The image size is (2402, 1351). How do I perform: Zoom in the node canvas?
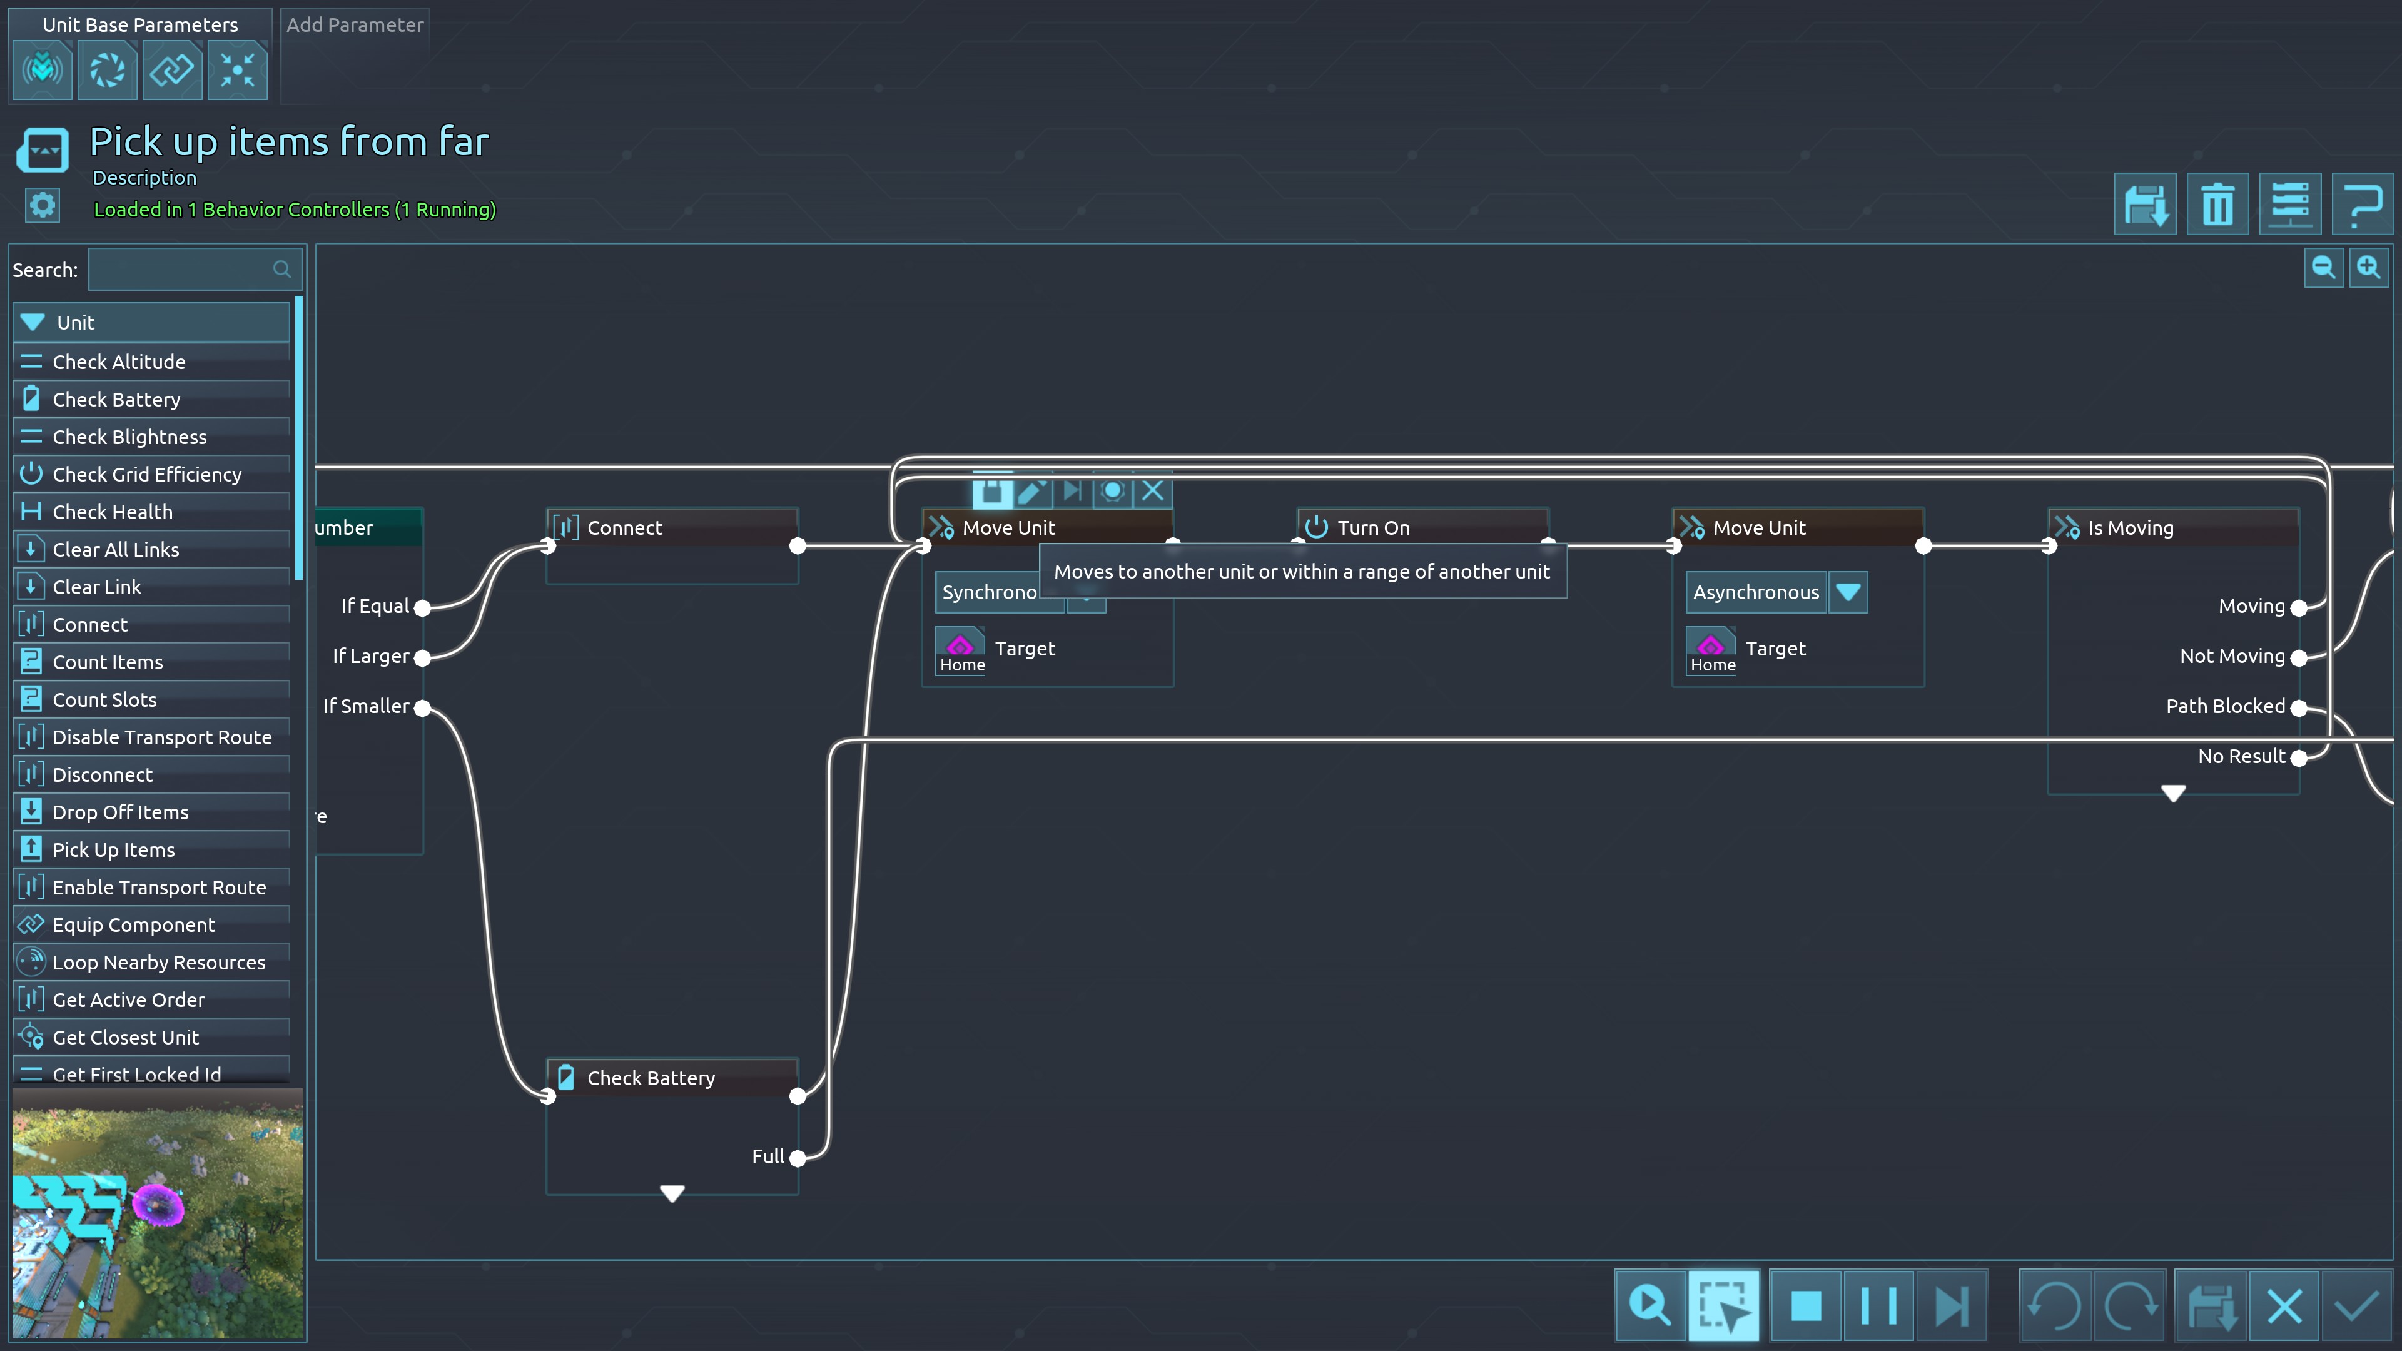(2368, 268)
